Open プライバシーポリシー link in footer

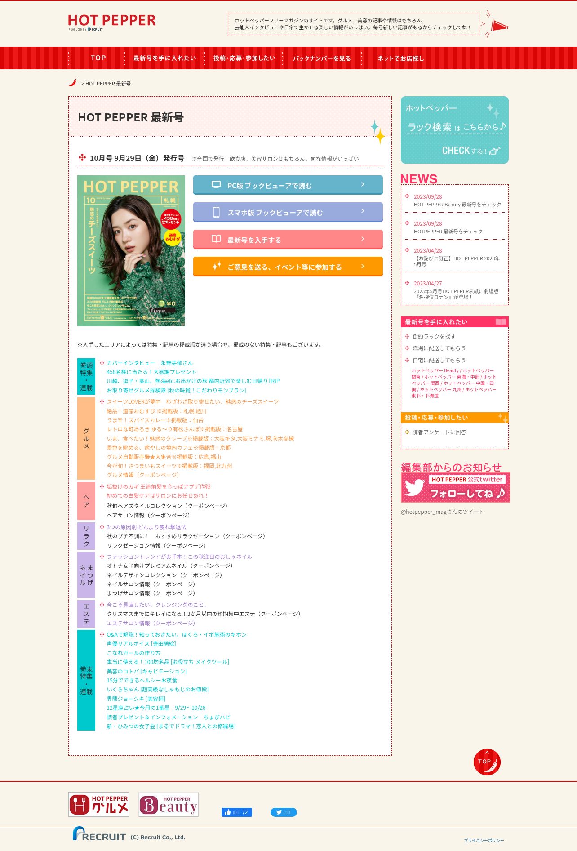pos(484,840)
